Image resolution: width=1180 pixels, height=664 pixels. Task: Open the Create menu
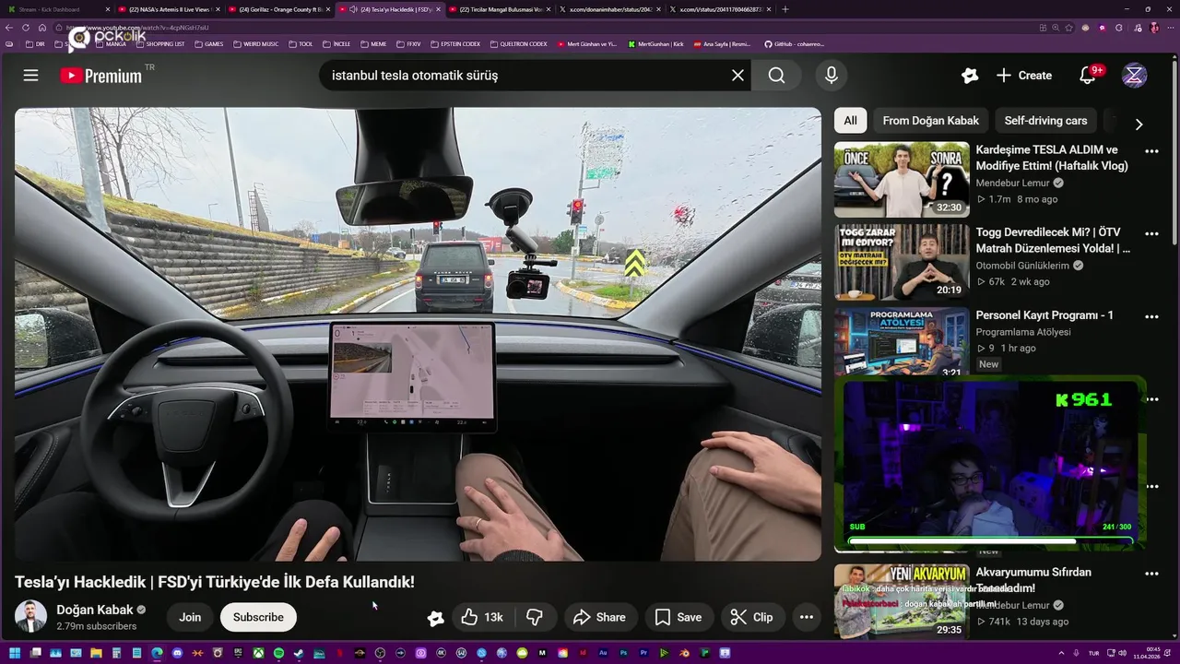(1024, 76)
